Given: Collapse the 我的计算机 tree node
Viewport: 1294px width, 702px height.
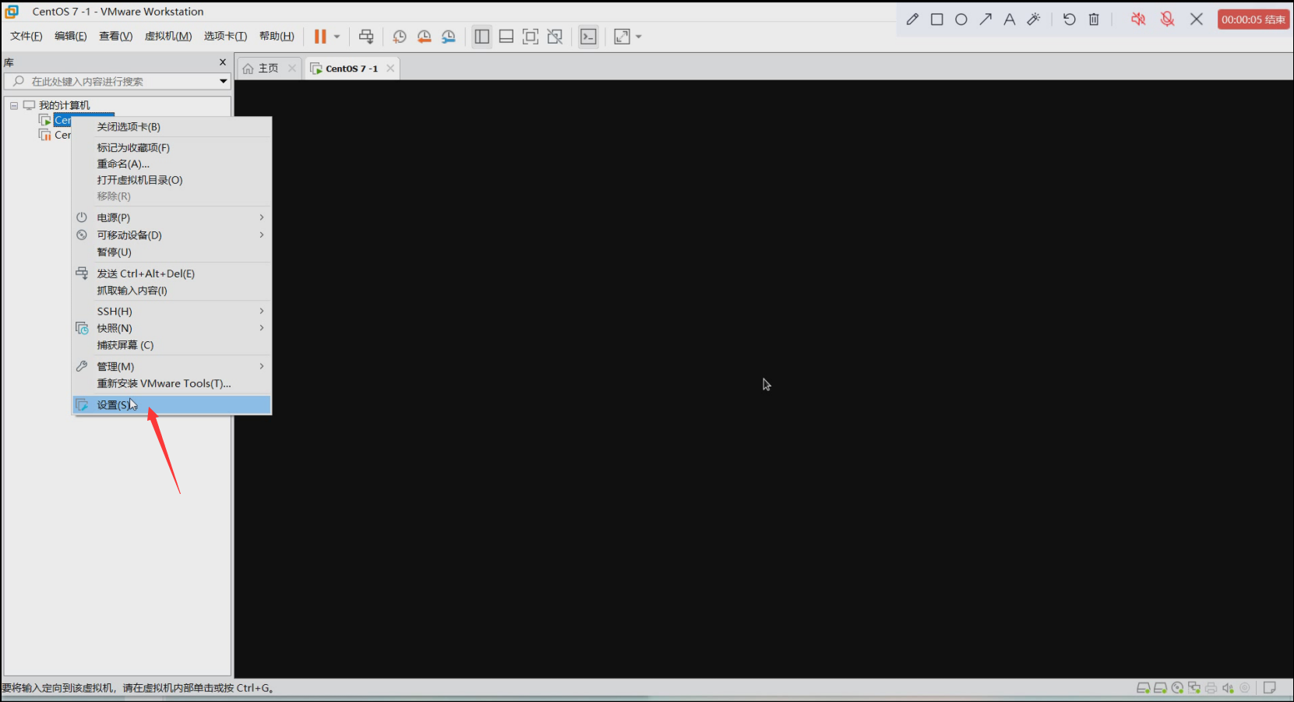Looking at the screenshot, I should coord(13,105).
